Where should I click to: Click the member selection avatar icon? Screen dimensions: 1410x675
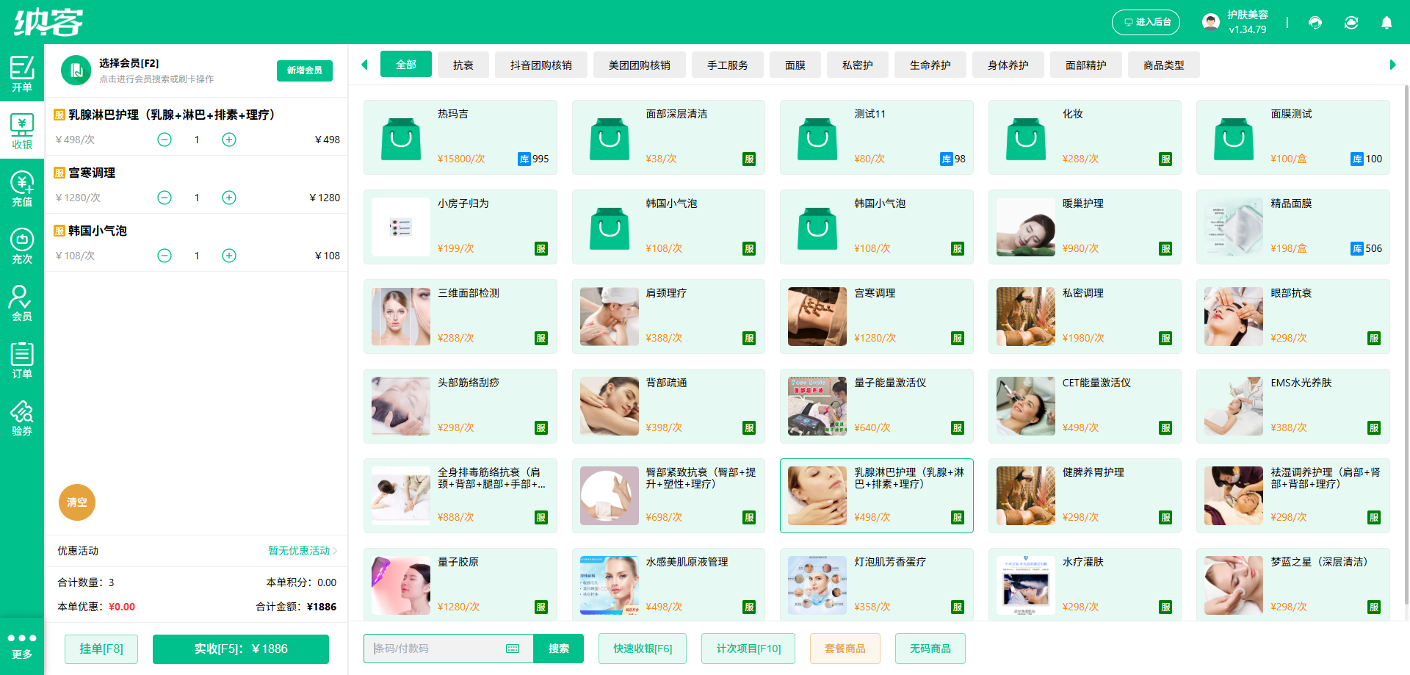point(76,71)
